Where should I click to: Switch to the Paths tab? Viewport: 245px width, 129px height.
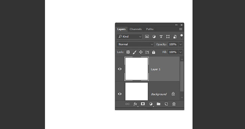[150, 29]
